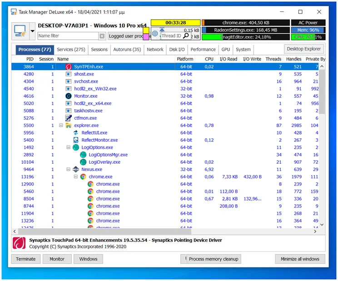The width and height of the screenshot is (338, 281).
Task: Click the vertical scrollbar down arrow
Action: [x=322, y=225]
